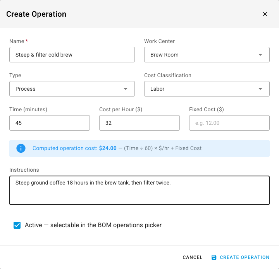
Task: Click the Time (minutes) field
Action: click(x=50, y=123)
